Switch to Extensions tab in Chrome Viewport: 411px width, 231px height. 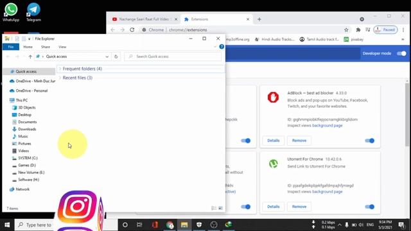[216, 19]
